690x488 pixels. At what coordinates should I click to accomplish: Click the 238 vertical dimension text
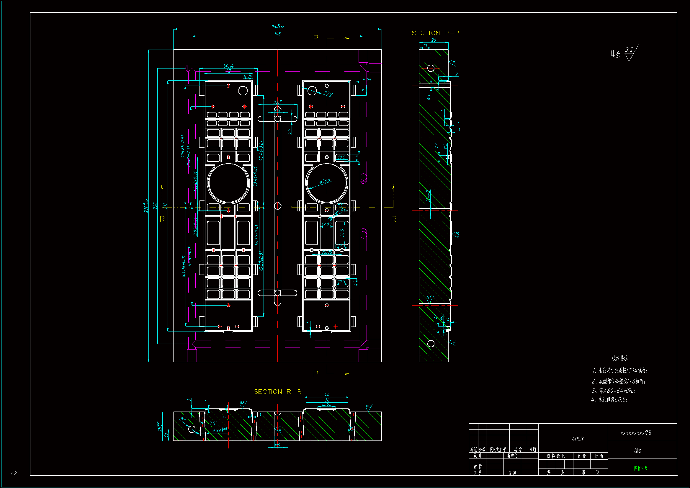155,206
